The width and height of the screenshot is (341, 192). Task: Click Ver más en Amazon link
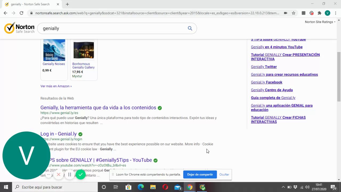tap(56, 86)
